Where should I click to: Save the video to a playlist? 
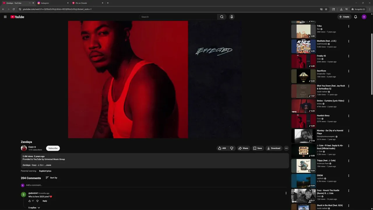coord(257,148)
